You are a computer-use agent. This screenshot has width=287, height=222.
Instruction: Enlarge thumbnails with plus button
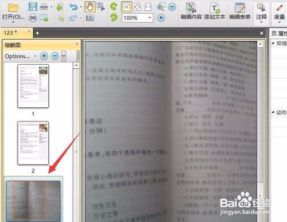(x=44, y=56)
